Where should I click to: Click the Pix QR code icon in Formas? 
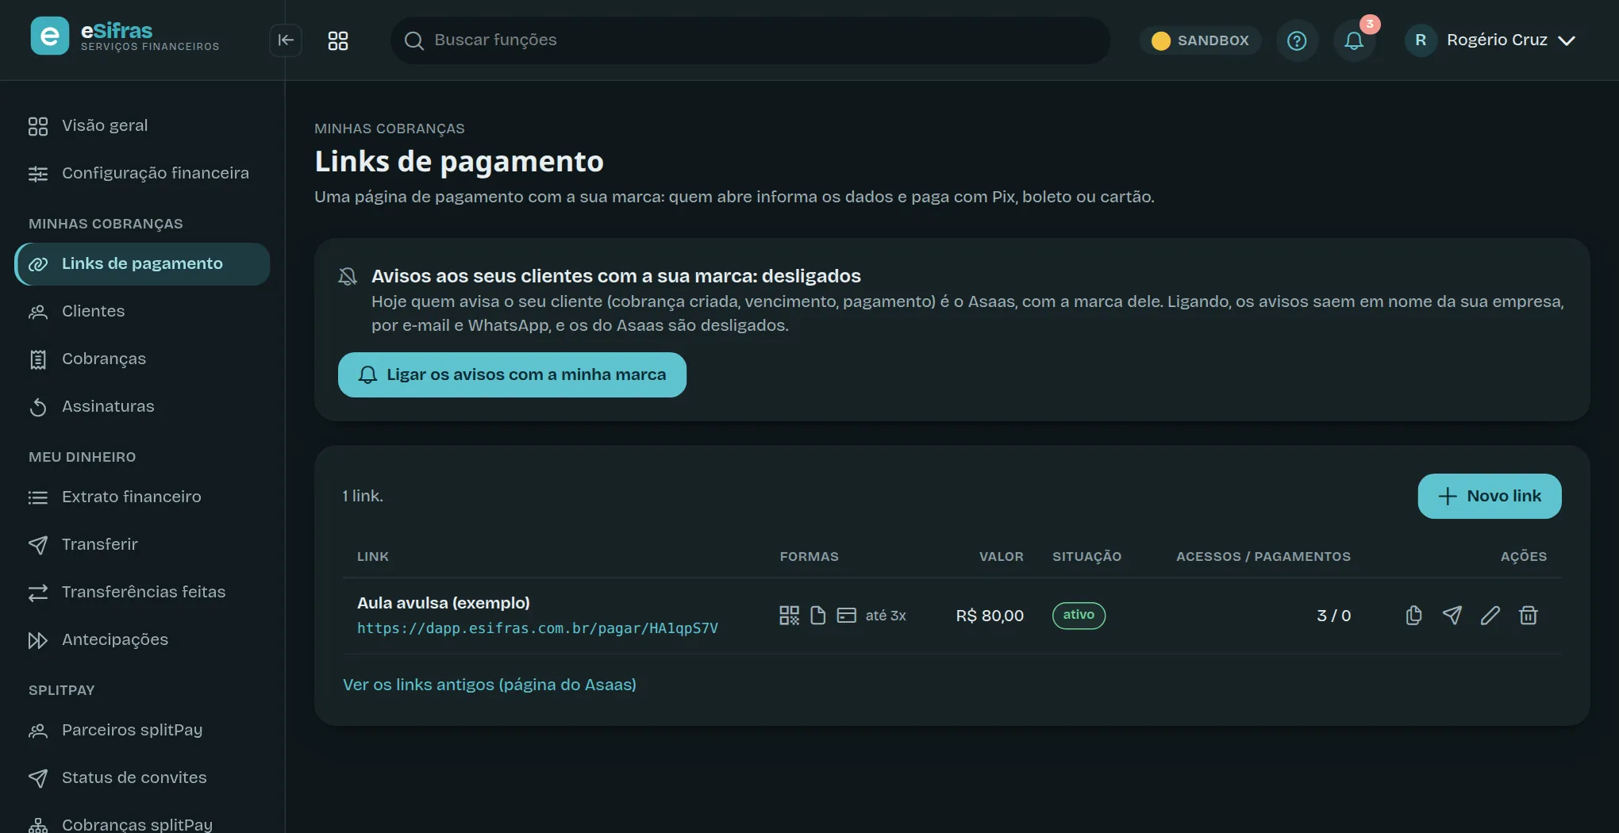click(x=789, y=616)
